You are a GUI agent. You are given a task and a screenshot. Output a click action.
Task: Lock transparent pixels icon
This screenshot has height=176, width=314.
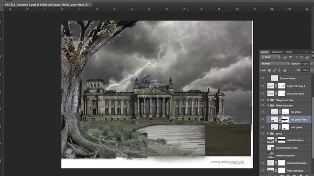[269, 70]
